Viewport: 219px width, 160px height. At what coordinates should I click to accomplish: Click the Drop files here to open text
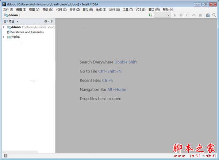pos(101,99)
